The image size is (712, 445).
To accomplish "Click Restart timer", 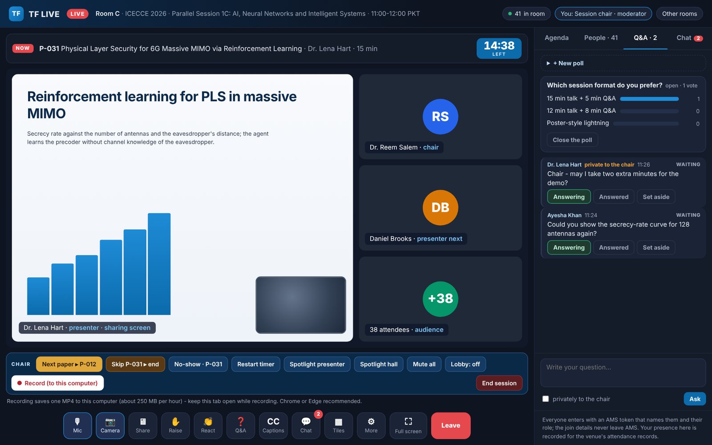I will click(256, 364).
